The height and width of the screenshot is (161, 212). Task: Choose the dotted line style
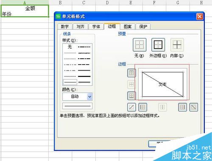pyautogui.click(x=70, y=59)
